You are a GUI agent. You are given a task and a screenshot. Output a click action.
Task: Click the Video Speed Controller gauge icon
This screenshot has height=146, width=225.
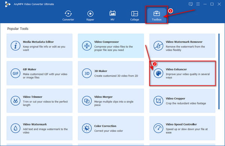[158, 128]
